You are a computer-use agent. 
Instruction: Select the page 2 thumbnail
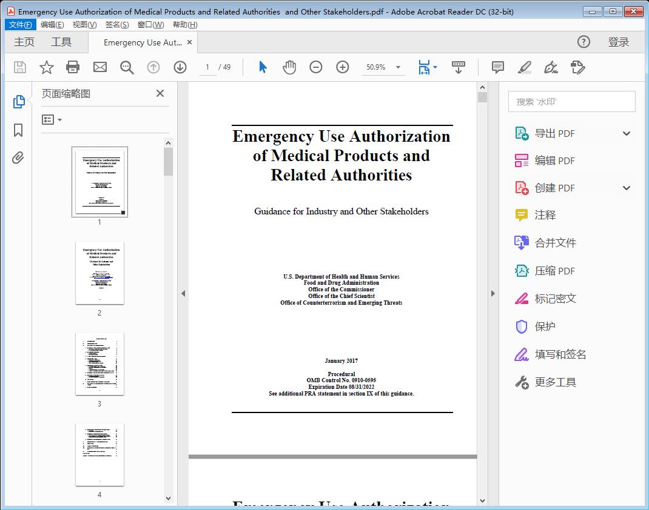click(x=99, y=273)
